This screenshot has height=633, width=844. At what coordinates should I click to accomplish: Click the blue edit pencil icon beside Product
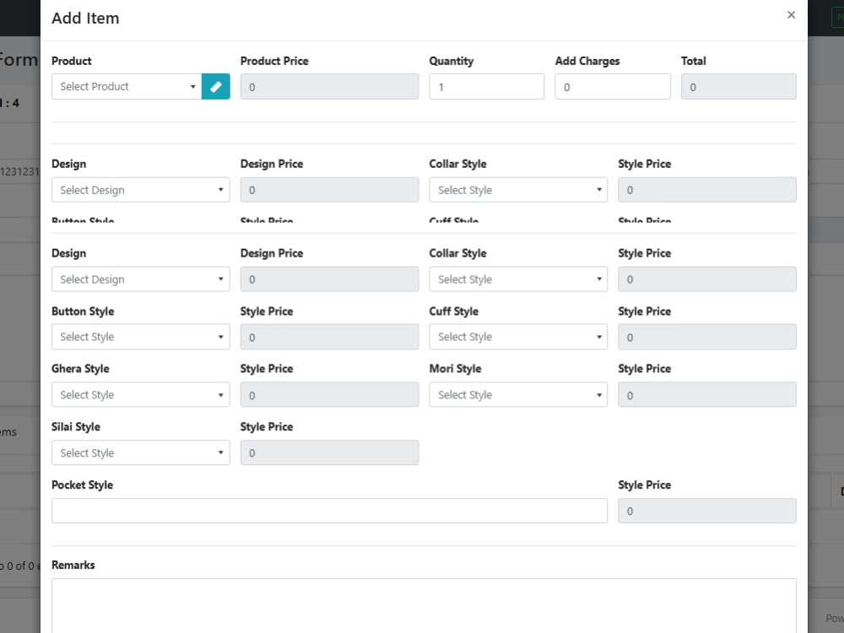click(215, 87)
